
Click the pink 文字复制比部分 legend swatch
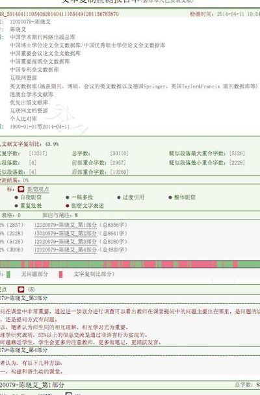[60, 274]
